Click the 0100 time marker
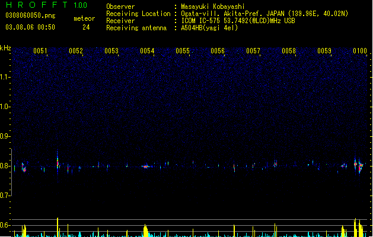The height and width of the screenshot is (237, 373). [360, 50]
